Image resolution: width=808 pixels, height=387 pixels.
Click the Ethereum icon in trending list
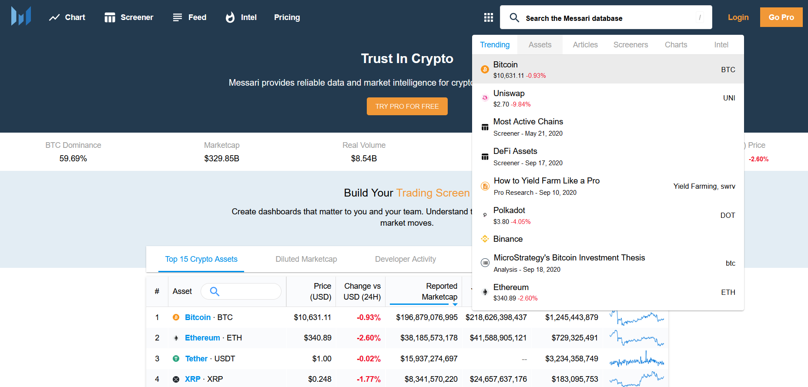pyautogui.click(x=485, y=292)
